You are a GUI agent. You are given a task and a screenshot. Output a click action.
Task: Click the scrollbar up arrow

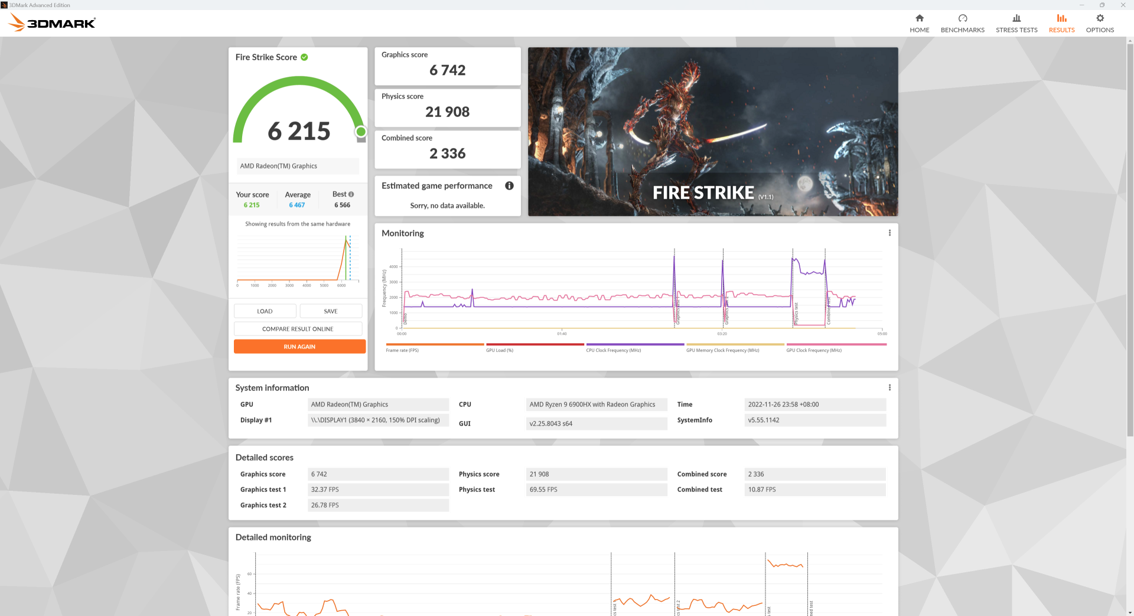(1130, 41)
